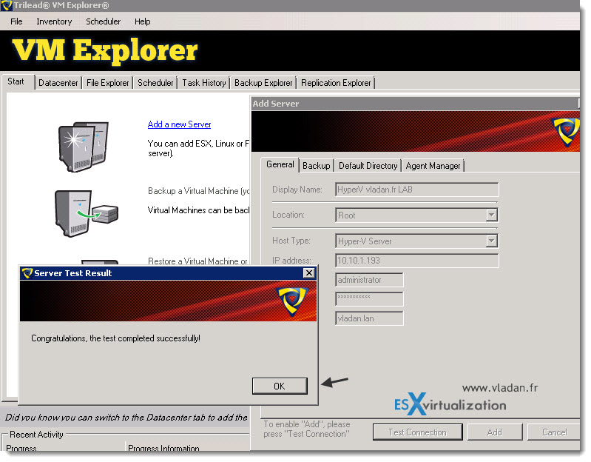Open the Help menu
Viewport: 591px width, 462px height.
click(142, 21)
